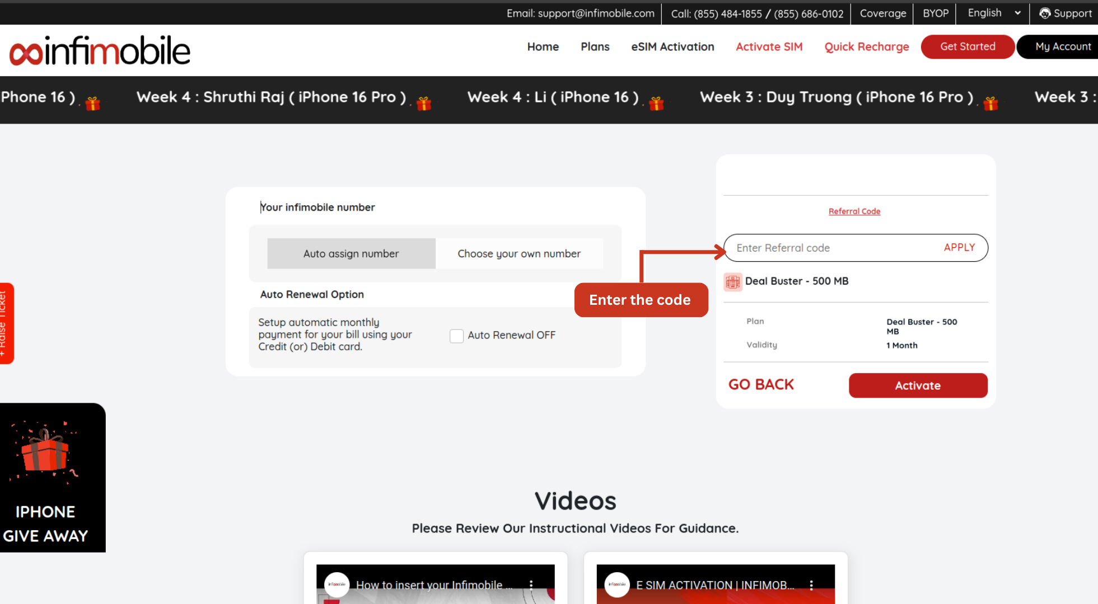Click the Deal Buster SIM plan icon
This screenshot has height=604, width=1098.
(x=732, y=282)
